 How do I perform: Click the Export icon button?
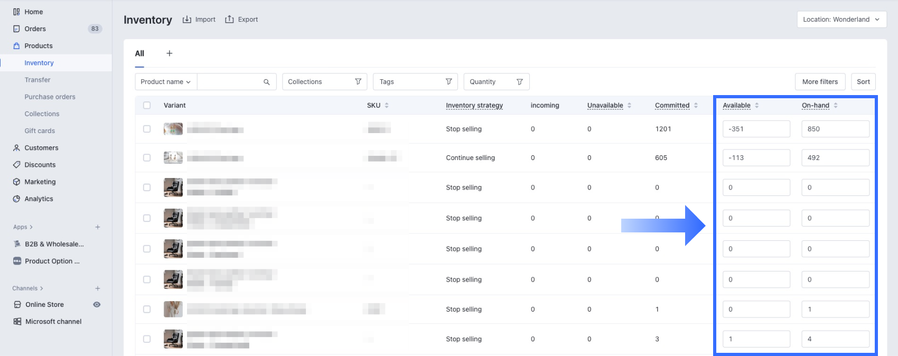[229, 20]
